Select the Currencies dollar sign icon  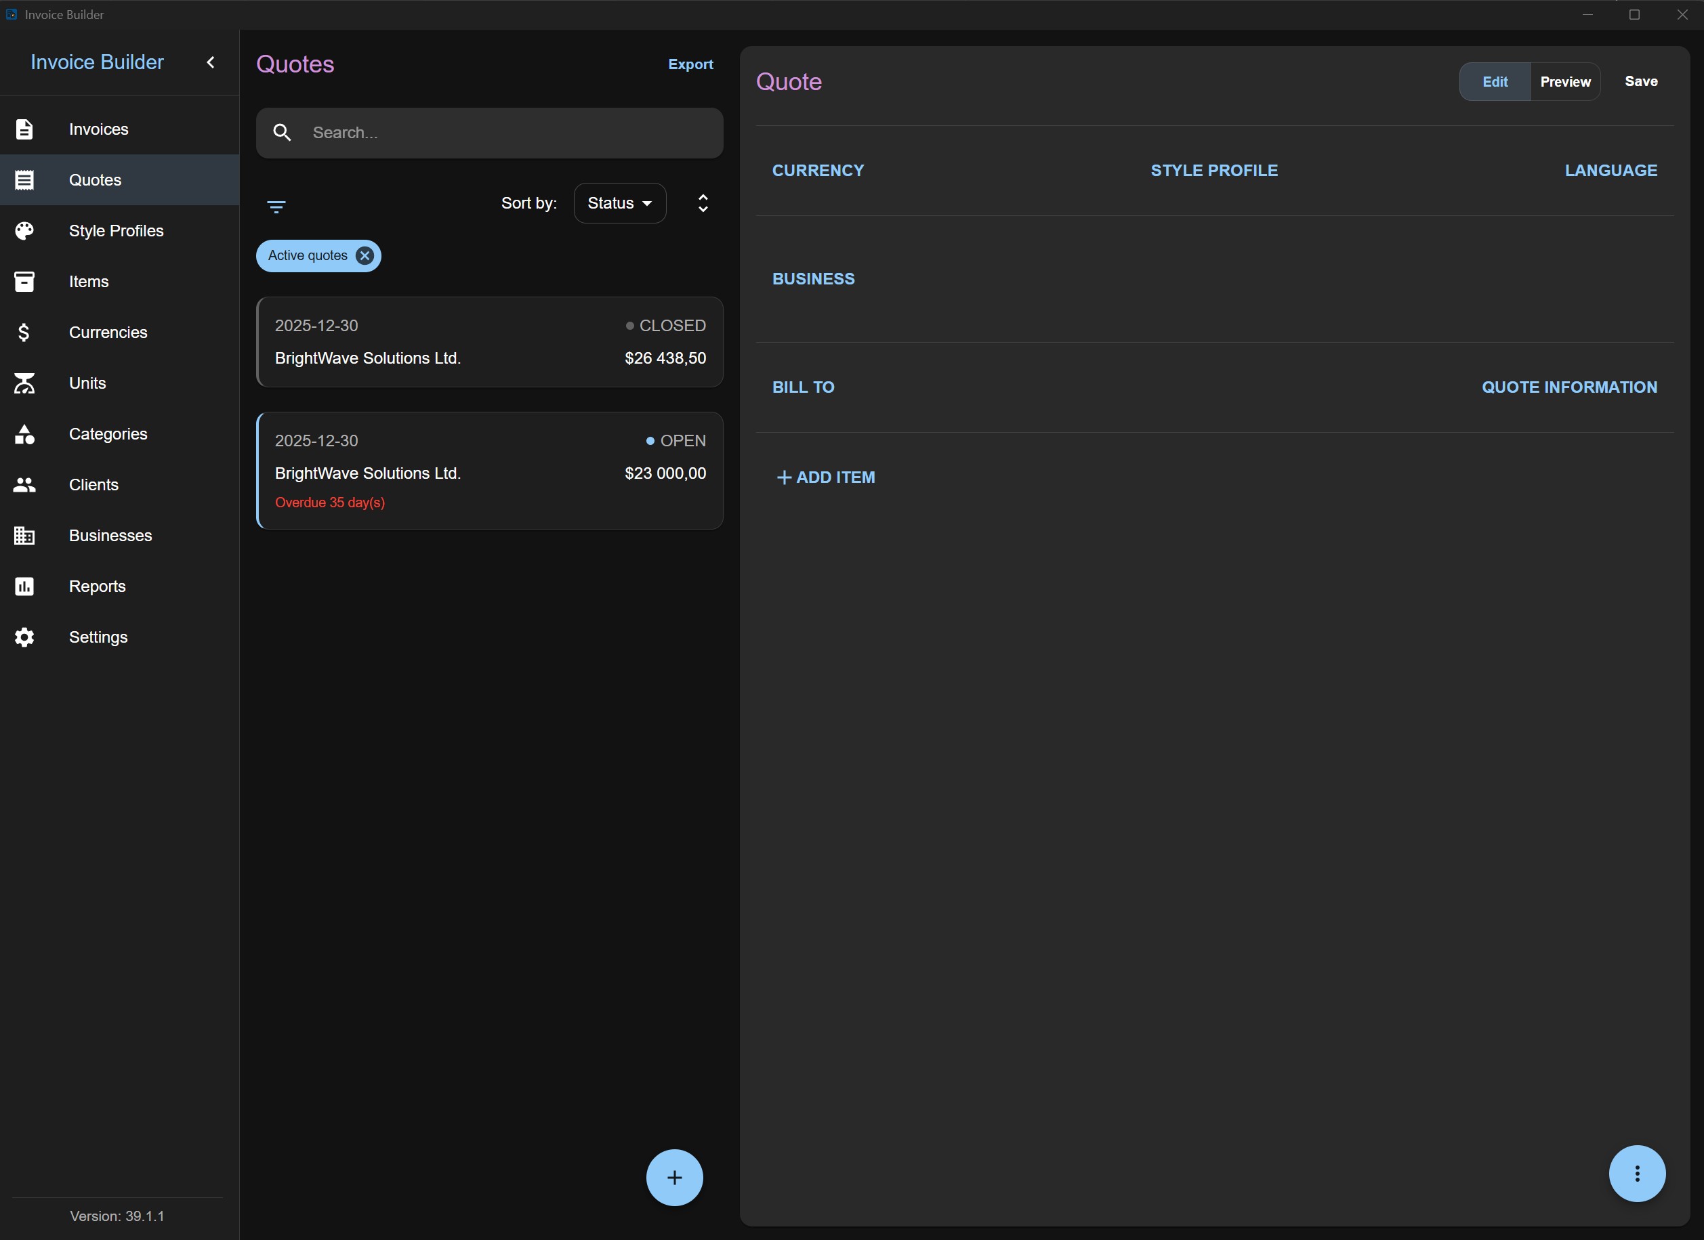tap(24, 332)
